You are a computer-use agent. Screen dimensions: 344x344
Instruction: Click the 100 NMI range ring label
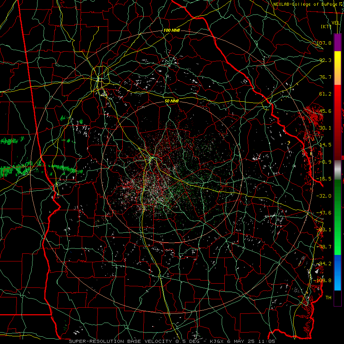coord(172,30)
